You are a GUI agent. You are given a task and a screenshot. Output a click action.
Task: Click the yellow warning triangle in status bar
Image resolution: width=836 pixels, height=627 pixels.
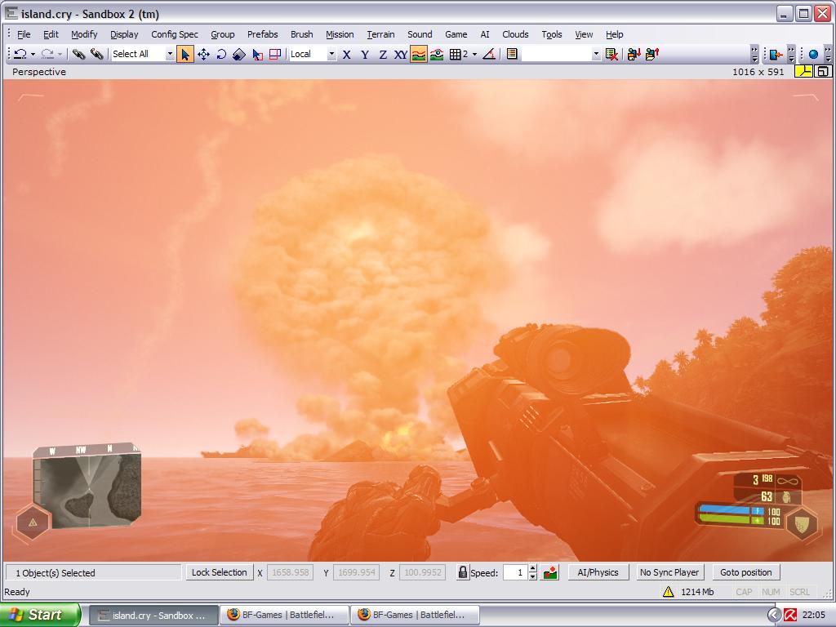[668, 591]
